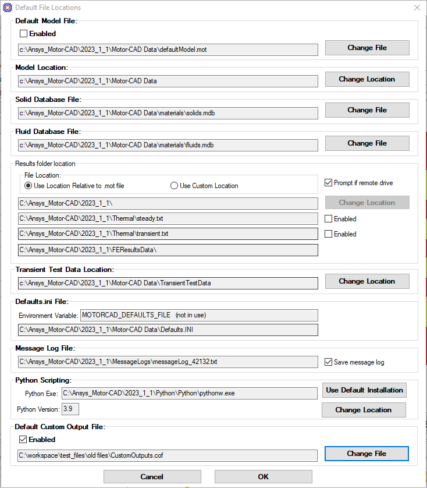Click Change File for Default Model File
427x488 pixels.
pos(367,48)
